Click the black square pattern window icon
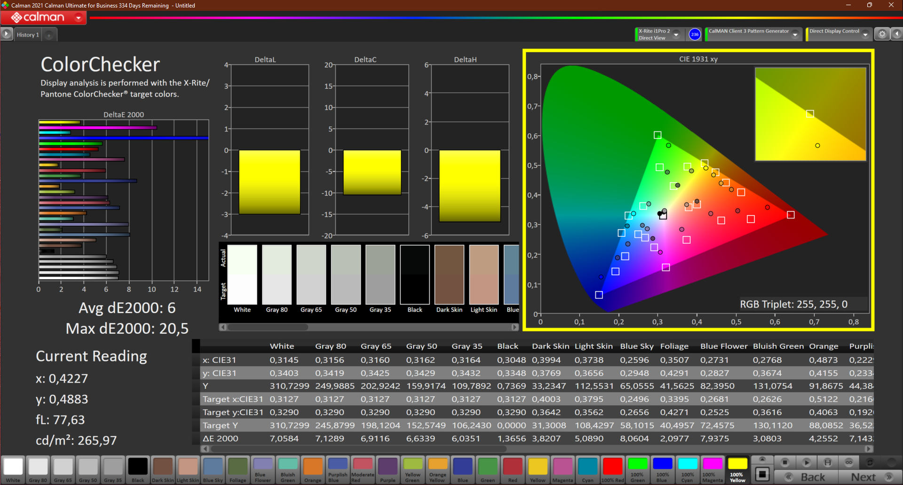903x485 pixels. coord(762,474)
